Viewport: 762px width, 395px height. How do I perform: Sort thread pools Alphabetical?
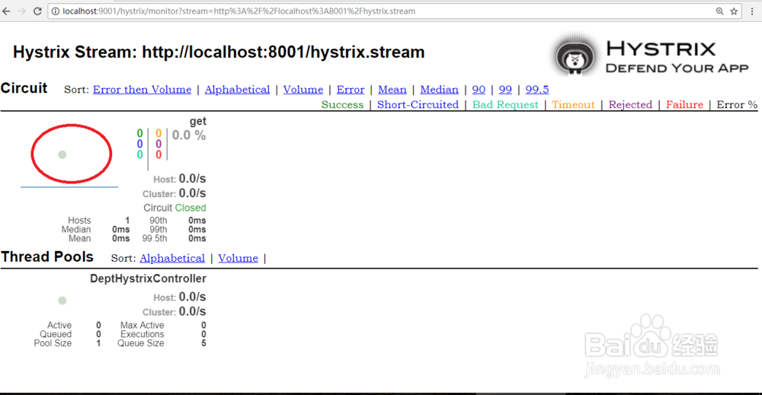172,258
